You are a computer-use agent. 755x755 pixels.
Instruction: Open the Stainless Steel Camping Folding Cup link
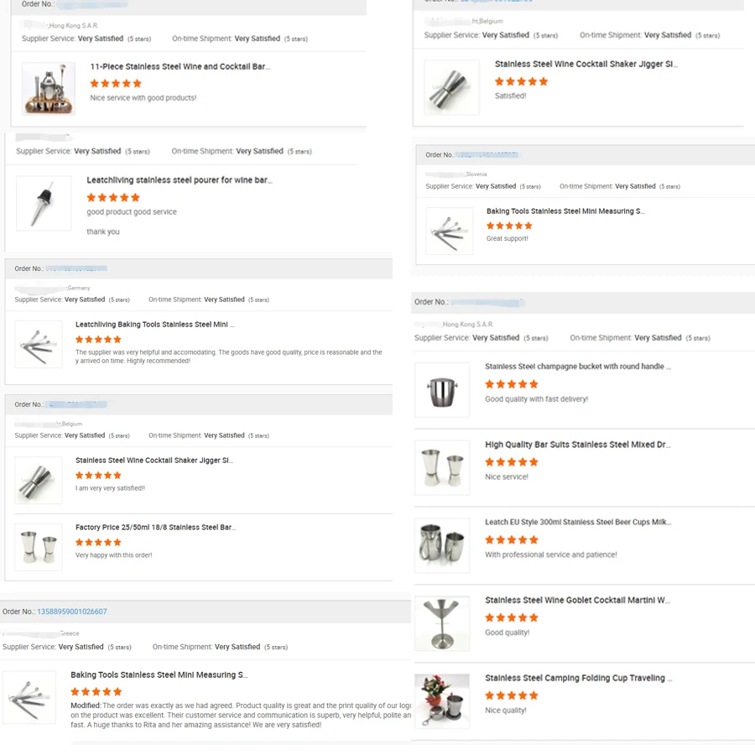click(578, 678)
